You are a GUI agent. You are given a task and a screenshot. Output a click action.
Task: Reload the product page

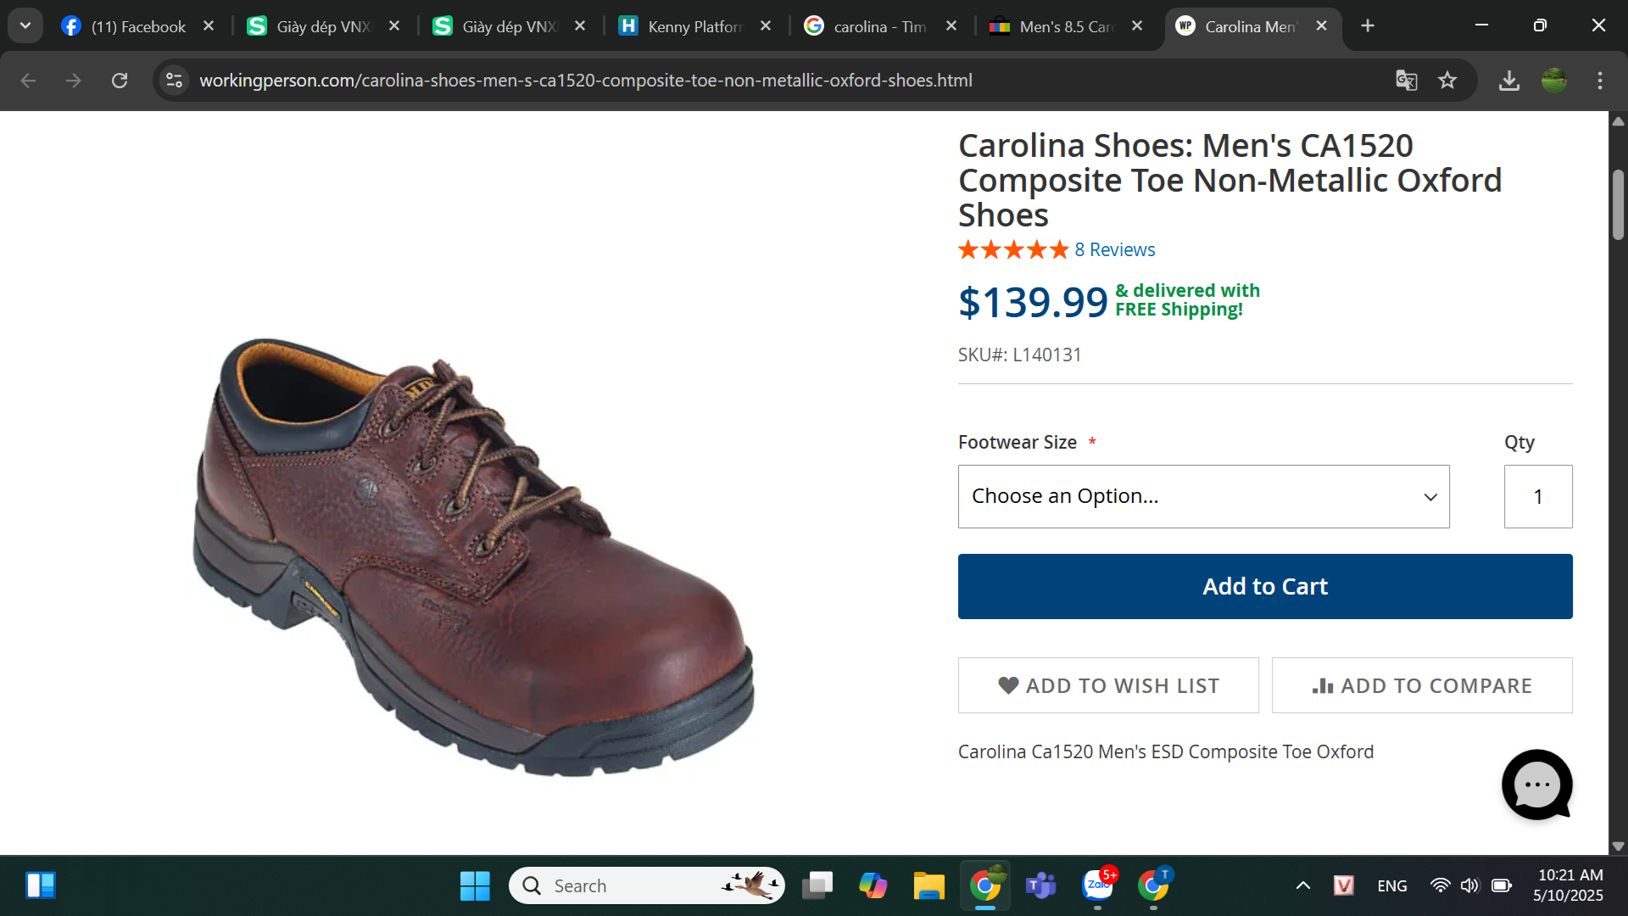coord(120,81)
